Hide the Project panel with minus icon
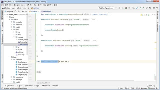 26,11
